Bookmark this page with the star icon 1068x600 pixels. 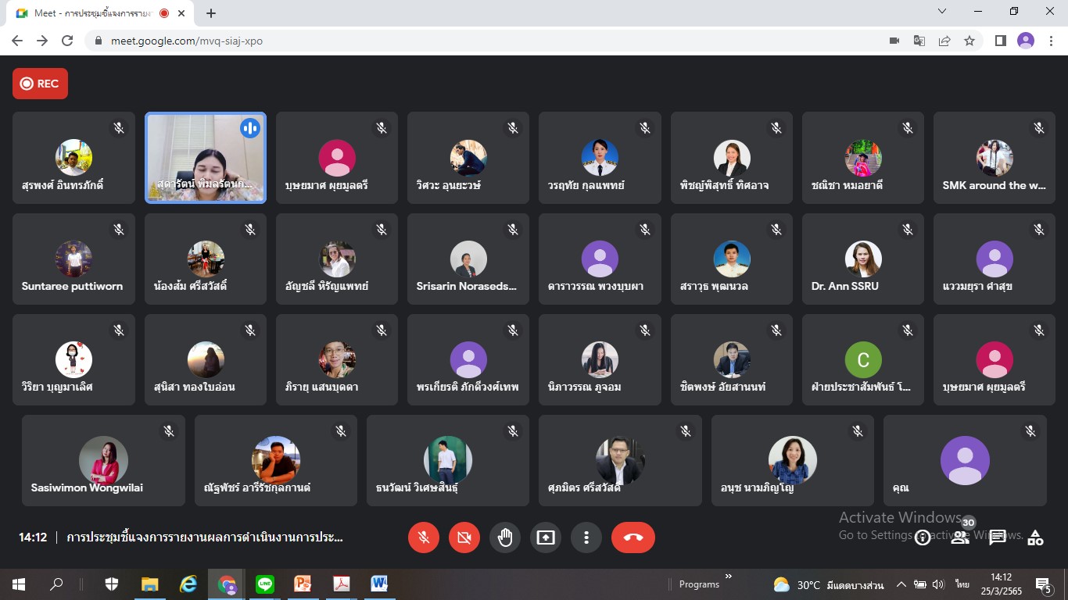click(969, 41)
